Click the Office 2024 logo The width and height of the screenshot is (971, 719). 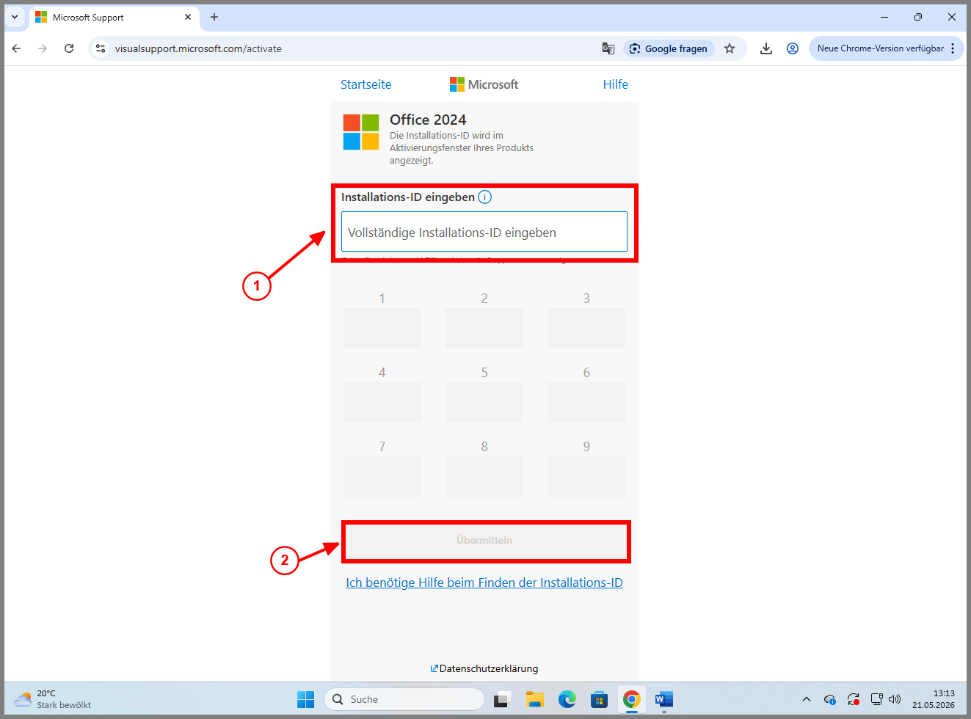click(x=361, y=132)
